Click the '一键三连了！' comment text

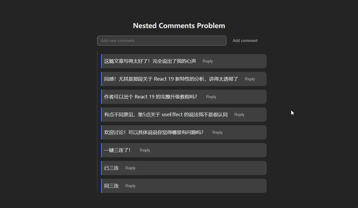(x=117, y=150)
